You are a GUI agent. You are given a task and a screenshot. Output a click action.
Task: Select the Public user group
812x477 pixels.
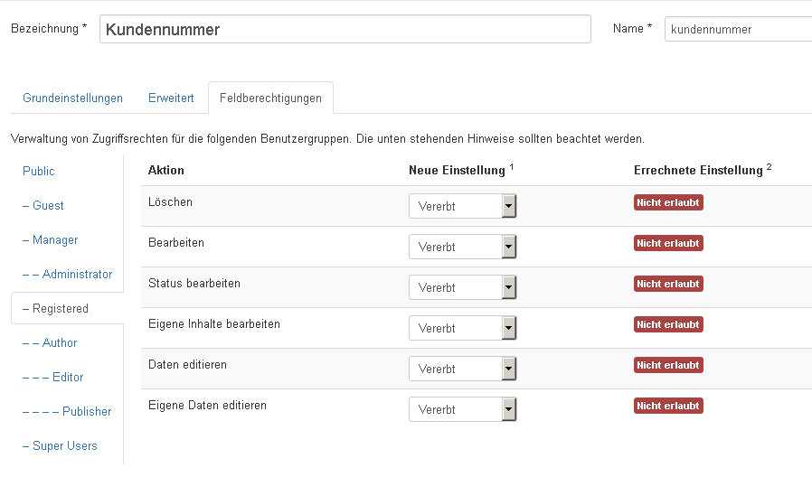[39, 171]
